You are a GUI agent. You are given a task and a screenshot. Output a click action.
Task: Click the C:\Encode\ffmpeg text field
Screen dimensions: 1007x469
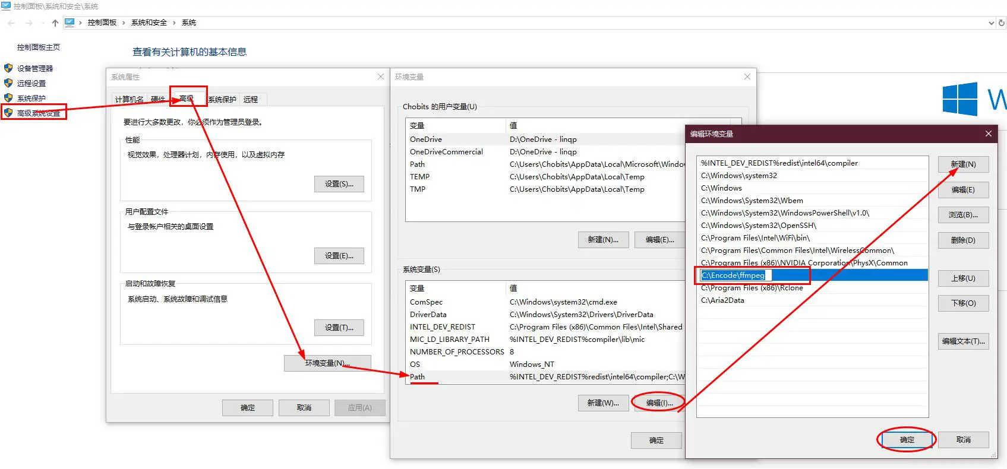(735, 275)
